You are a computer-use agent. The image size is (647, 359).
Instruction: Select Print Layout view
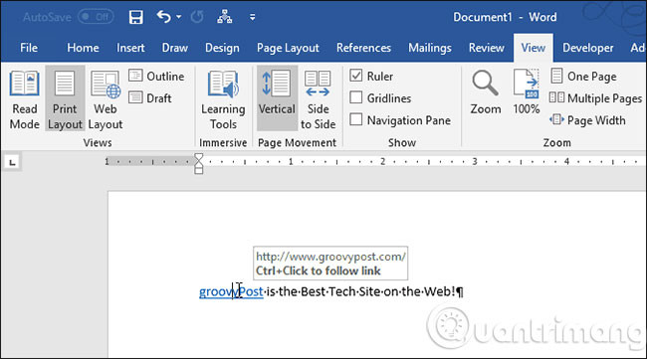(x=65, y=99)
